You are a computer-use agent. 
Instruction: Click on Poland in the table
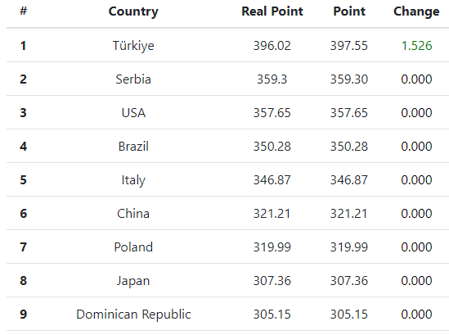click(133, 247)
